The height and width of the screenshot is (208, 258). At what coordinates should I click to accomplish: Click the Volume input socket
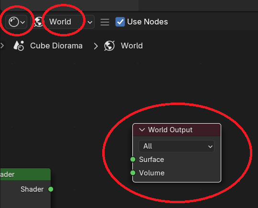[133, 173]
